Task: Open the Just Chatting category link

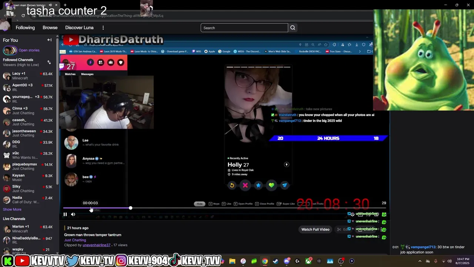Action: click(x=75, y=240)
